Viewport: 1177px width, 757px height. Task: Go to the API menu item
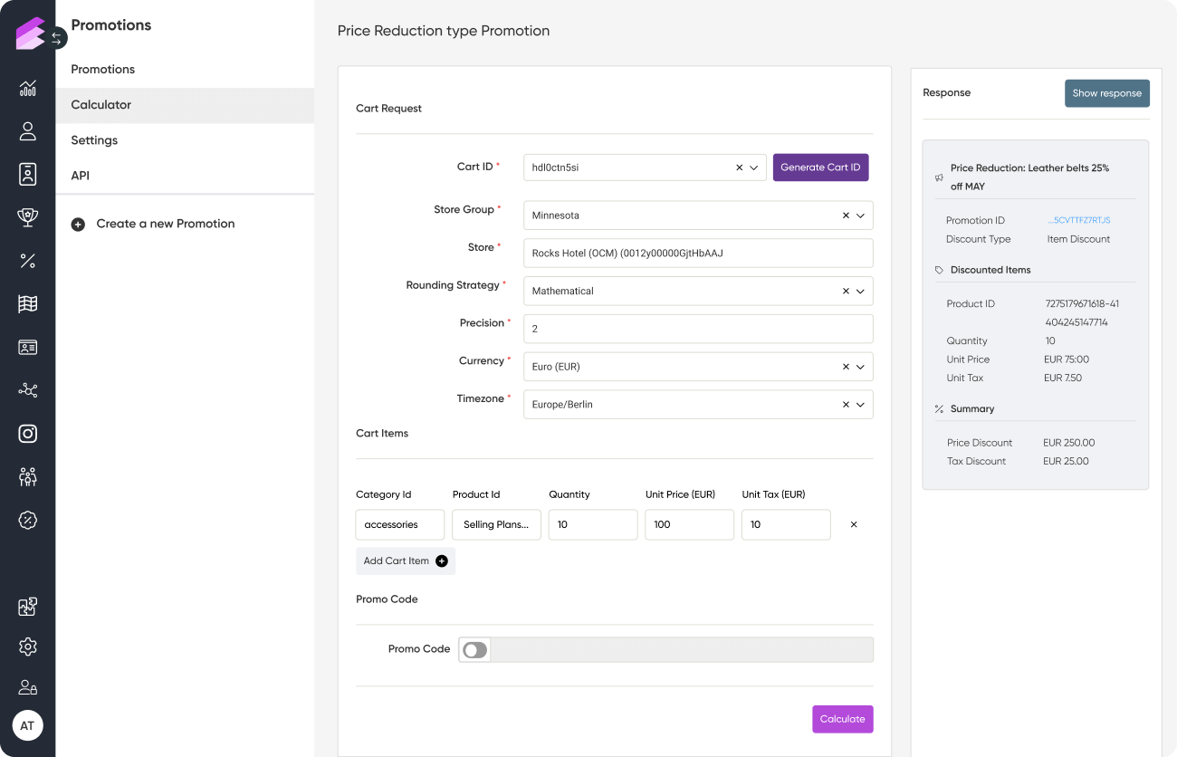click(81, 176)
